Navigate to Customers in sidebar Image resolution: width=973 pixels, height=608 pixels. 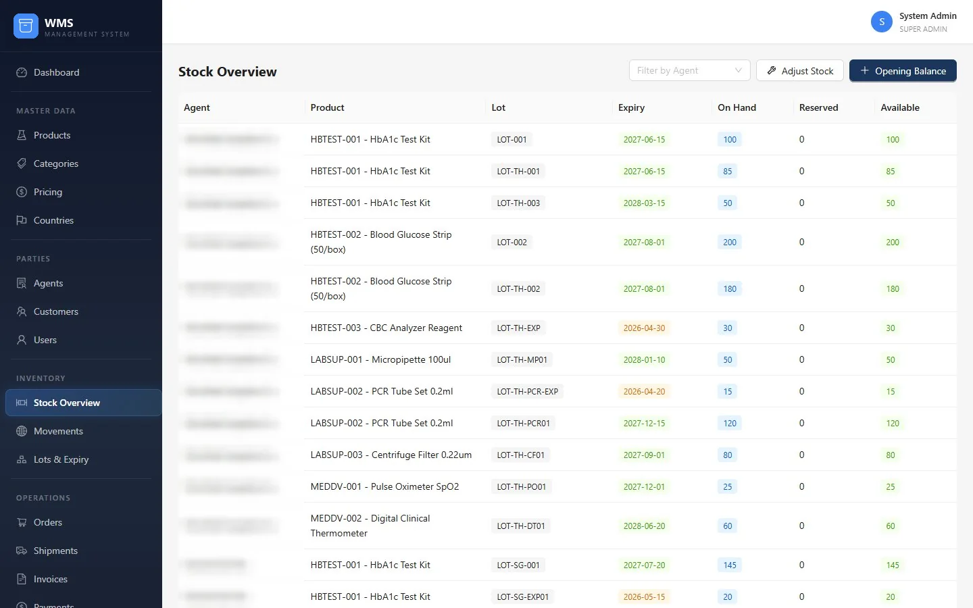click(83, 311)
